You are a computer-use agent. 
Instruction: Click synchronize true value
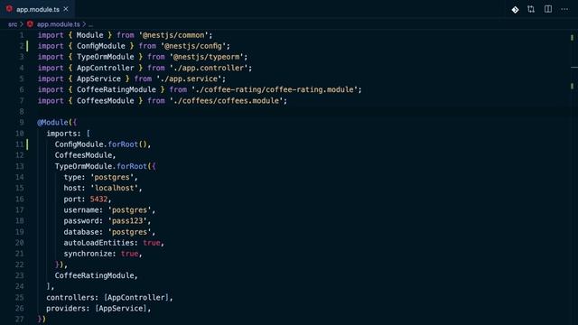(130, 254)
